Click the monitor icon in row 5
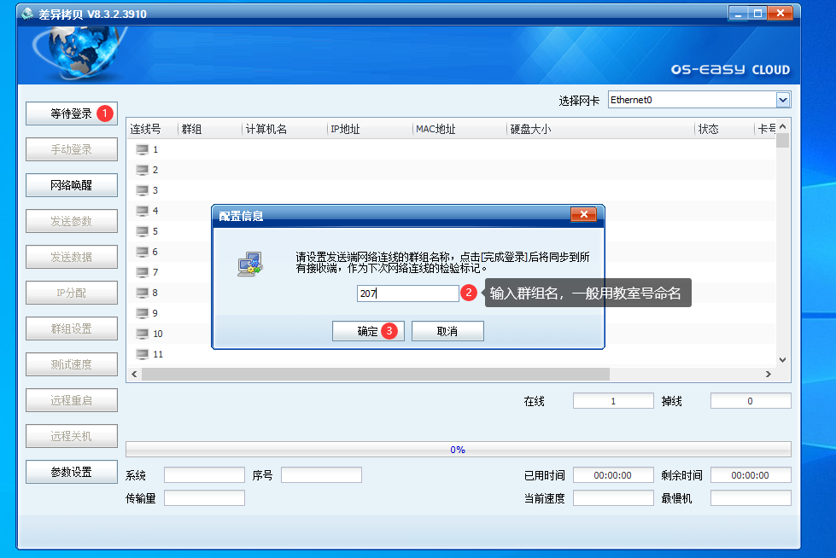 click(142, 231)
